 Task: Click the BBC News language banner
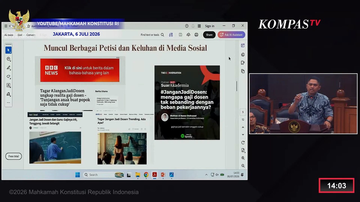[x=80, y=70]
